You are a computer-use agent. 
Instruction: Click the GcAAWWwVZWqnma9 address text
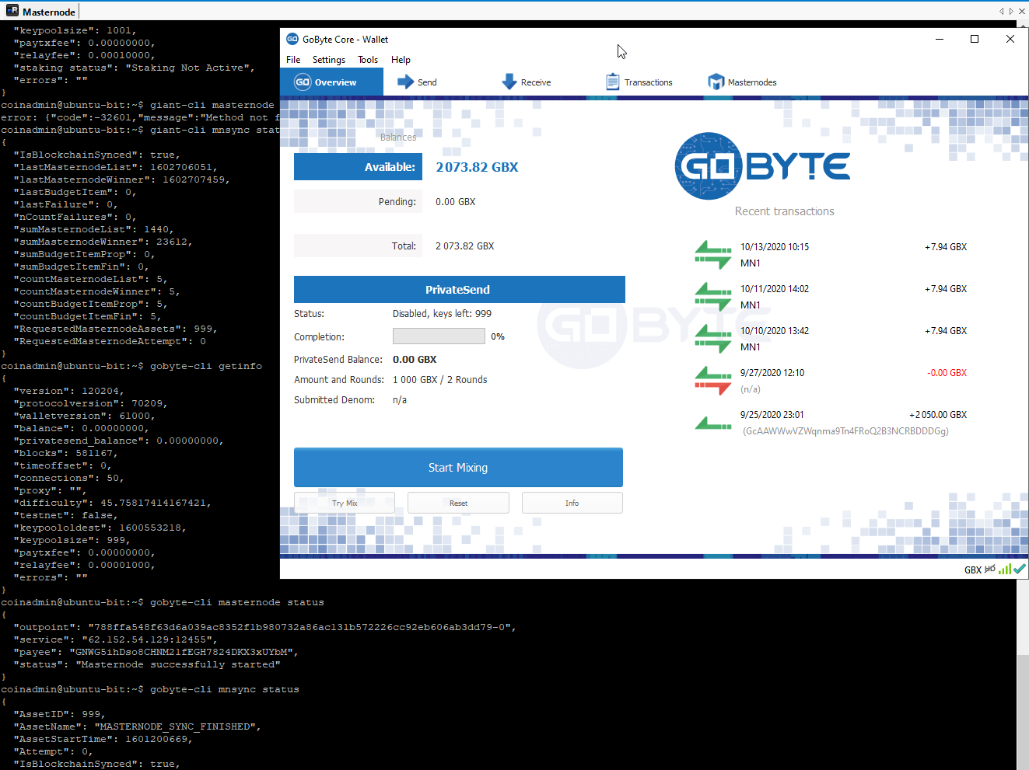click(x=845, y=431)
